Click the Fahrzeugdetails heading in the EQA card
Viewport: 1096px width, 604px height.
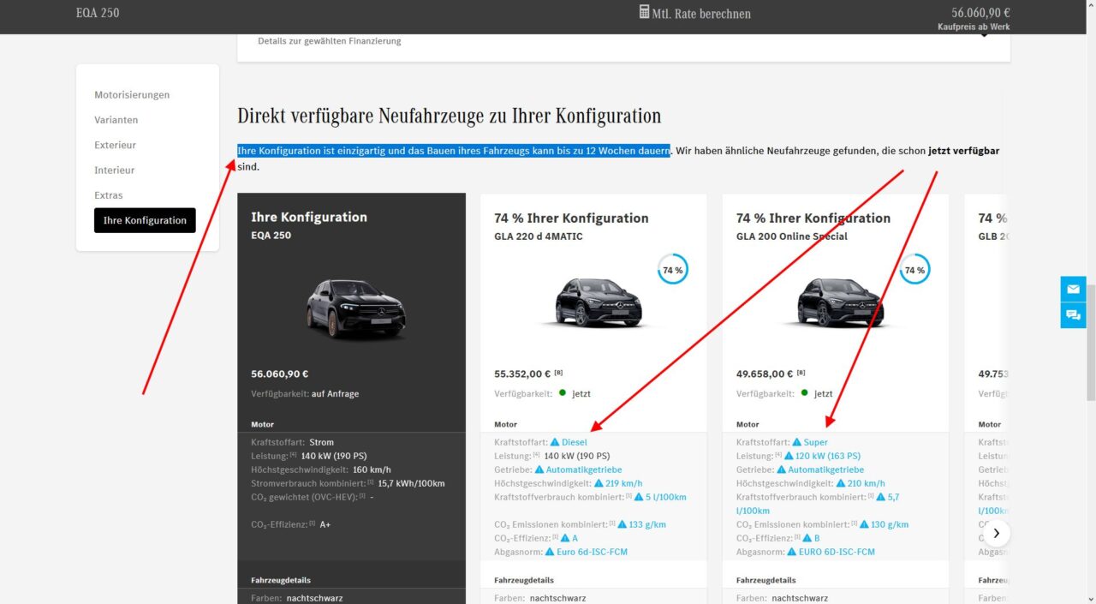pyautogui.click(x=281, y=580)
